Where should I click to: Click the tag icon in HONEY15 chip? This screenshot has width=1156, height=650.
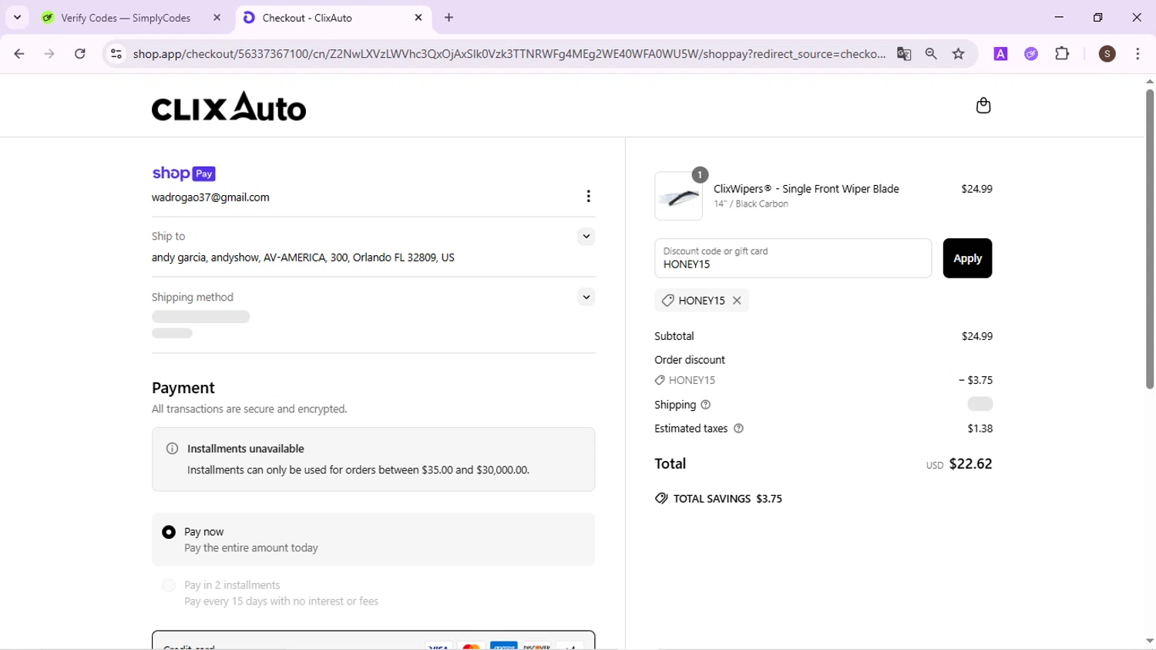(x=668, y=301)
